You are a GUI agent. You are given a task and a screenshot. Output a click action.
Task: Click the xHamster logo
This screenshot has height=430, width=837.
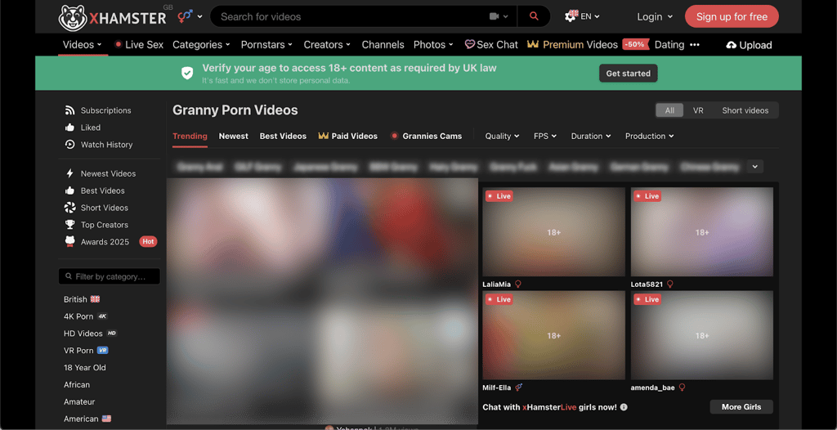click(112, 17)
